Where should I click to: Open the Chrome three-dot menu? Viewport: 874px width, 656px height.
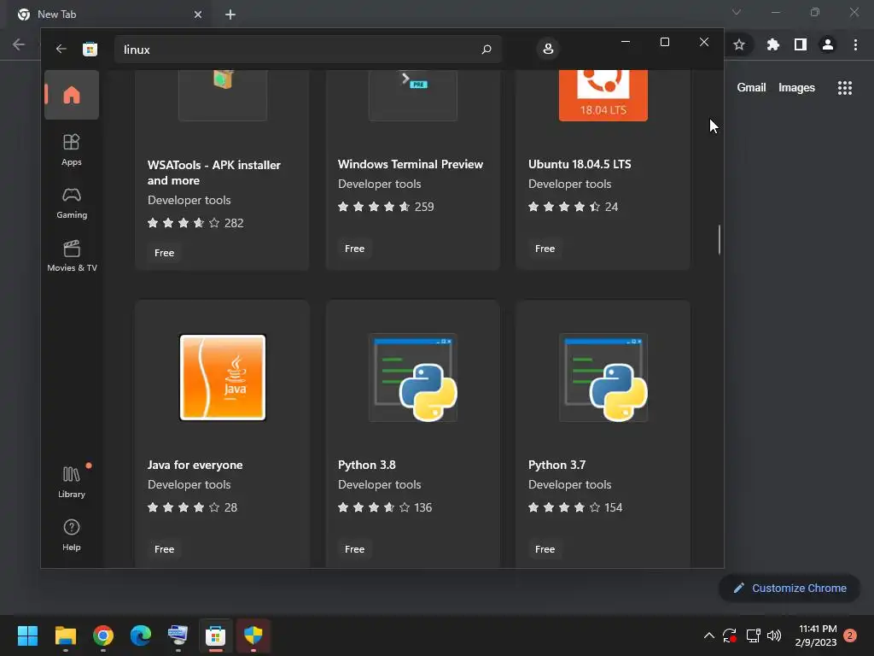[x=855, y=44]
